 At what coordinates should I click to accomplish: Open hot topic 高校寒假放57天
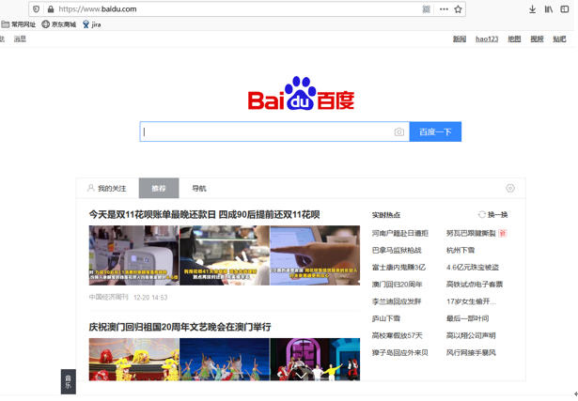397,335
